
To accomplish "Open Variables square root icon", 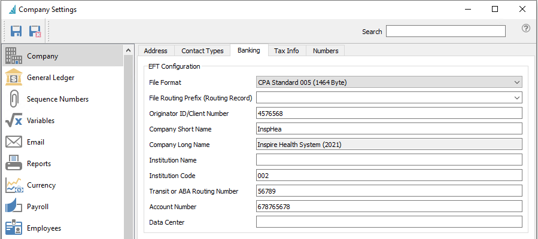I will pos(14,121).
